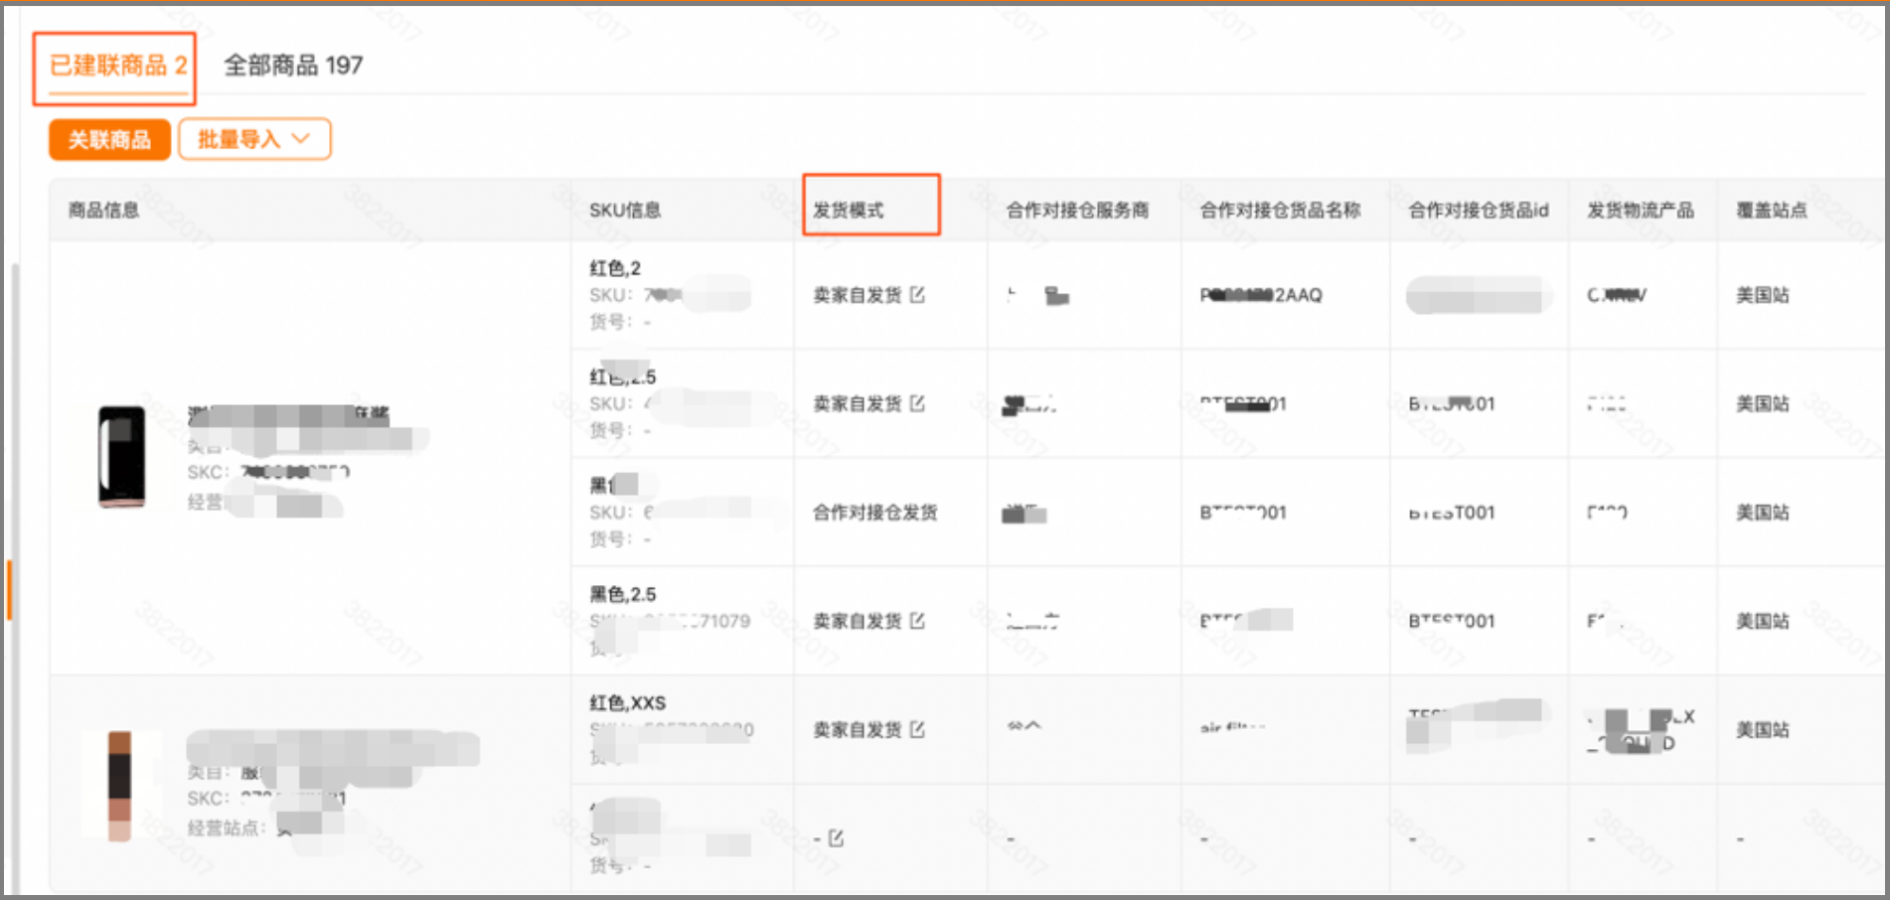
Task: Click edit icon in 红色,XXS shipping mode row
Action: (x=917, y=730)
